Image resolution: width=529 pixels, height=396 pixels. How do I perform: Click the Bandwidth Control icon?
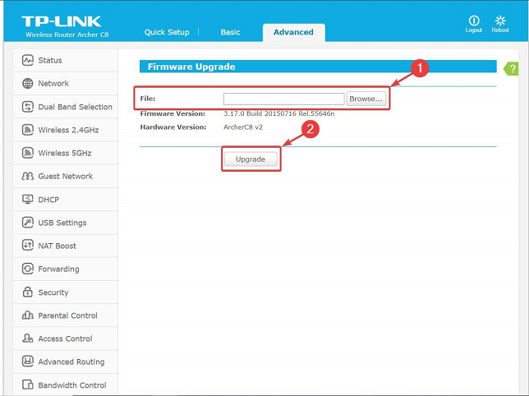pyautogui.click(x=28, y=384)
